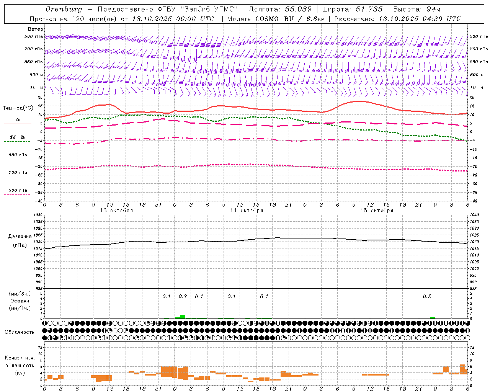Click the '(гПа)' unit label under Давление
This screenshot has width=490, height=392.
(x=20, y=245)
